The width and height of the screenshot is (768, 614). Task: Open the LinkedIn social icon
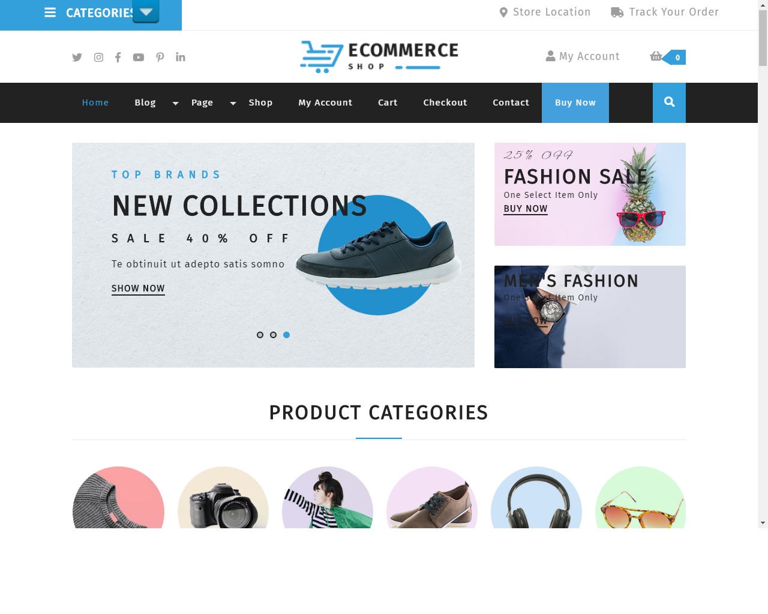(181, 57)
